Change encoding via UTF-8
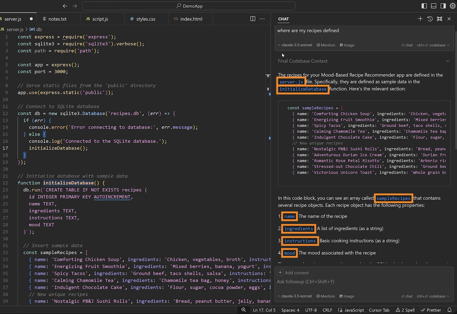Viewport: 457px width, 314px height. point(311,310)
